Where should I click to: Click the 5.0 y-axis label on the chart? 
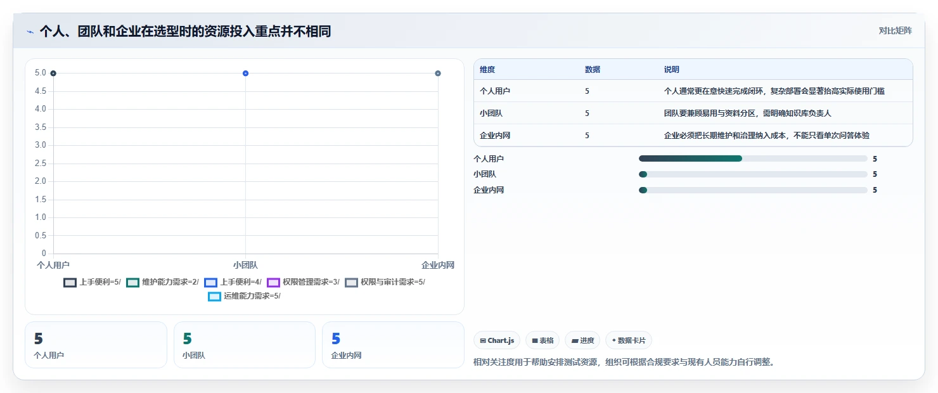coord(41,73)
